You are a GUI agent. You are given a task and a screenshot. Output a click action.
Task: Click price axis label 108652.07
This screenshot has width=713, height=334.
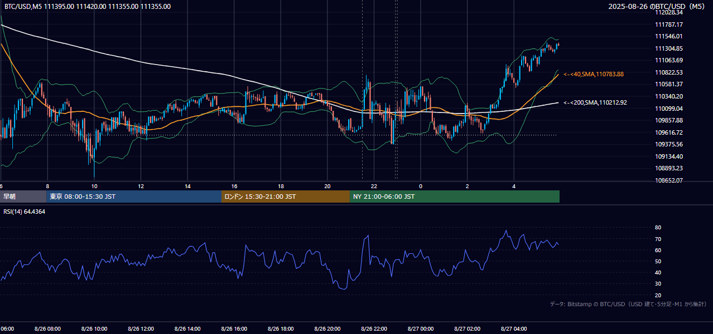(669, 180)
